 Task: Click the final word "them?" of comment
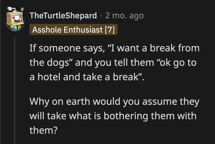point(43,130)
